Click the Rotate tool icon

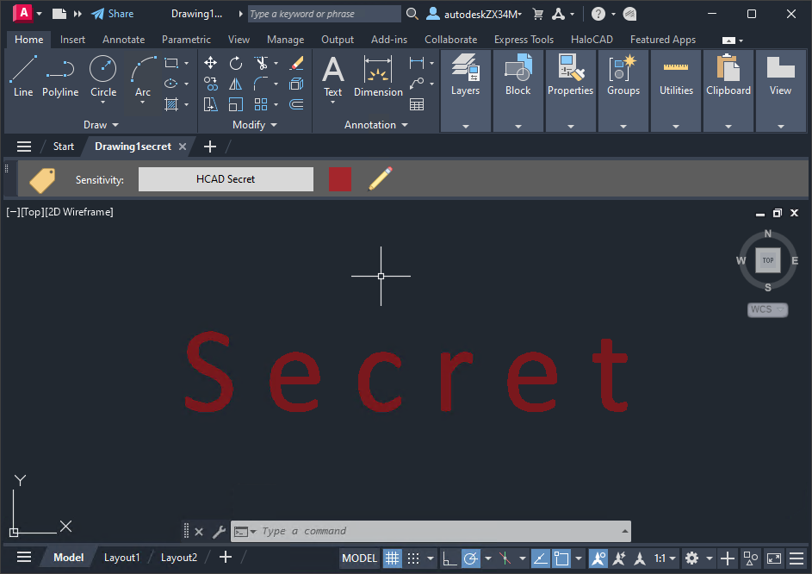coord(236,63)
